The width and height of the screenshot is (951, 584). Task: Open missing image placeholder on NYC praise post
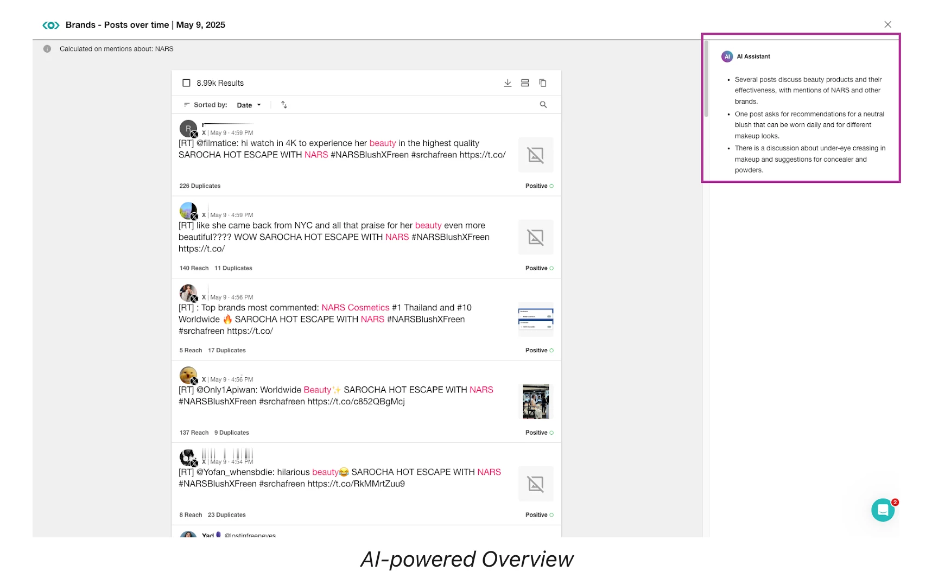536,237
